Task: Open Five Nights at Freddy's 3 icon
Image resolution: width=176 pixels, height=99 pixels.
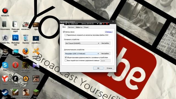Action: (x=26, y=65)
